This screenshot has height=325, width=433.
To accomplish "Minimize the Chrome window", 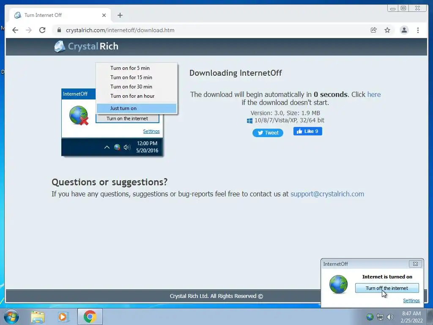I will (x=393, y=8).
